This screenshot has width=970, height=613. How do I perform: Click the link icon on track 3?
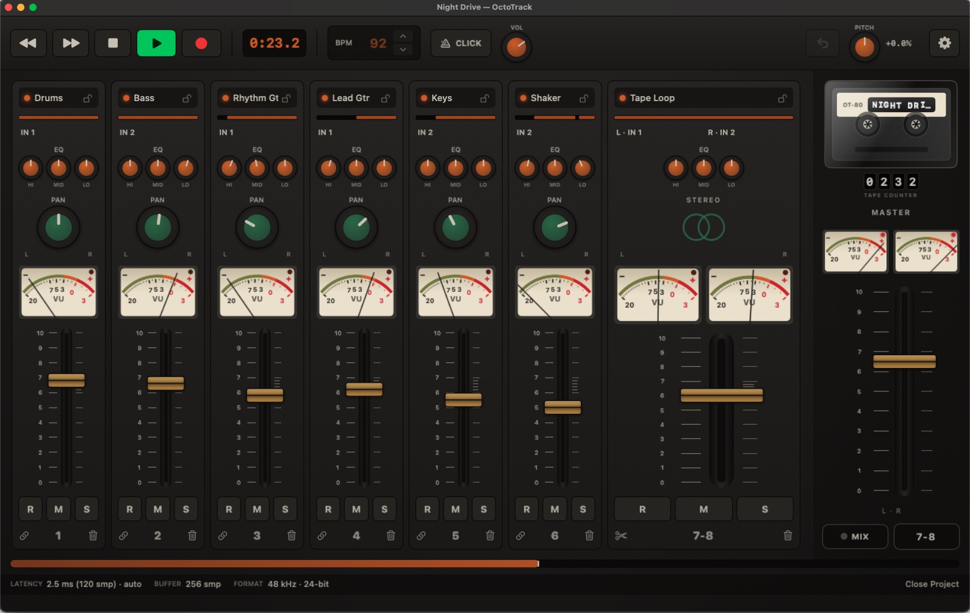tap(223, 536)
